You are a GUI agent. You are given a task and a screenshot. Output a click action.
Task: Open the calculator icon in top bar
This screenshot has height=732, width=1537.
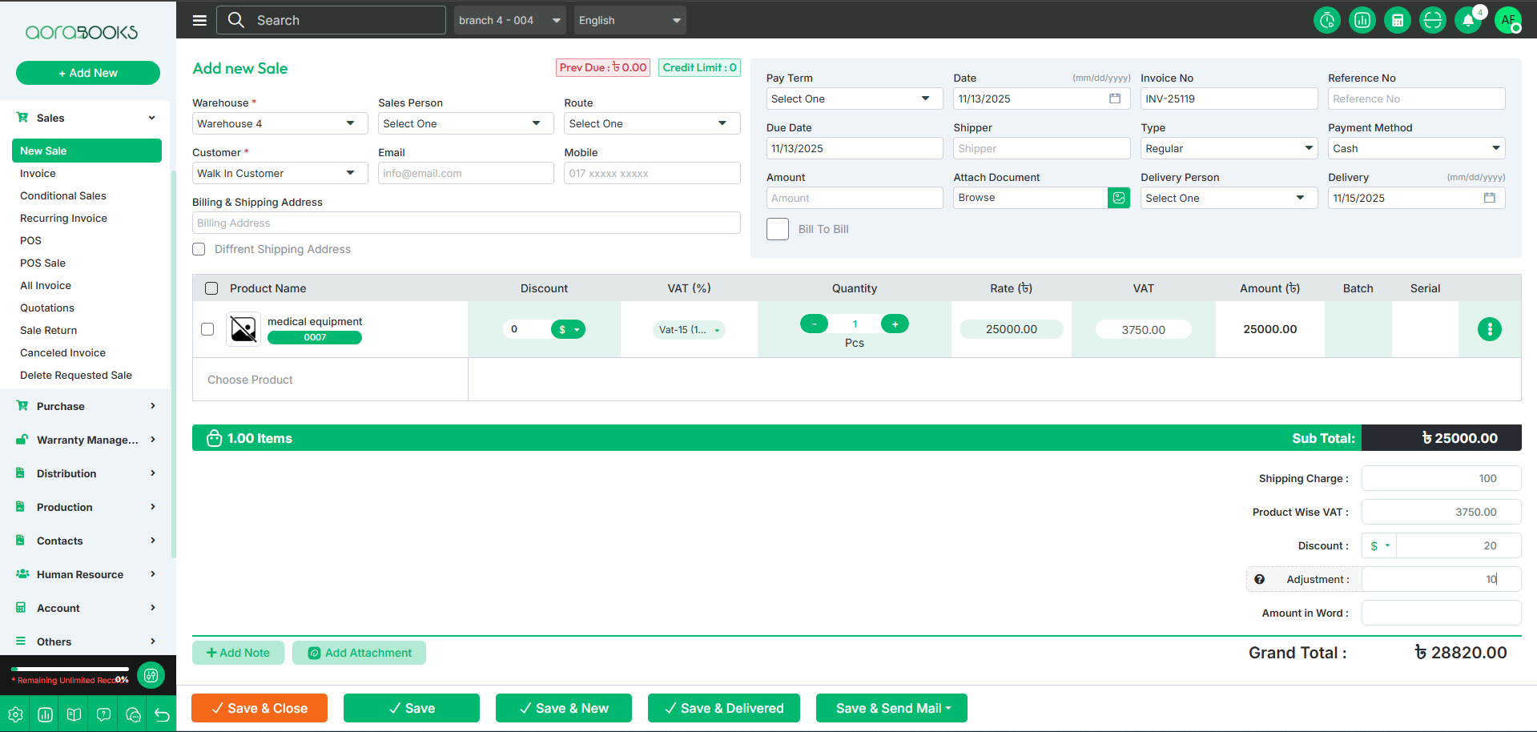click(x=1397, y=20)
